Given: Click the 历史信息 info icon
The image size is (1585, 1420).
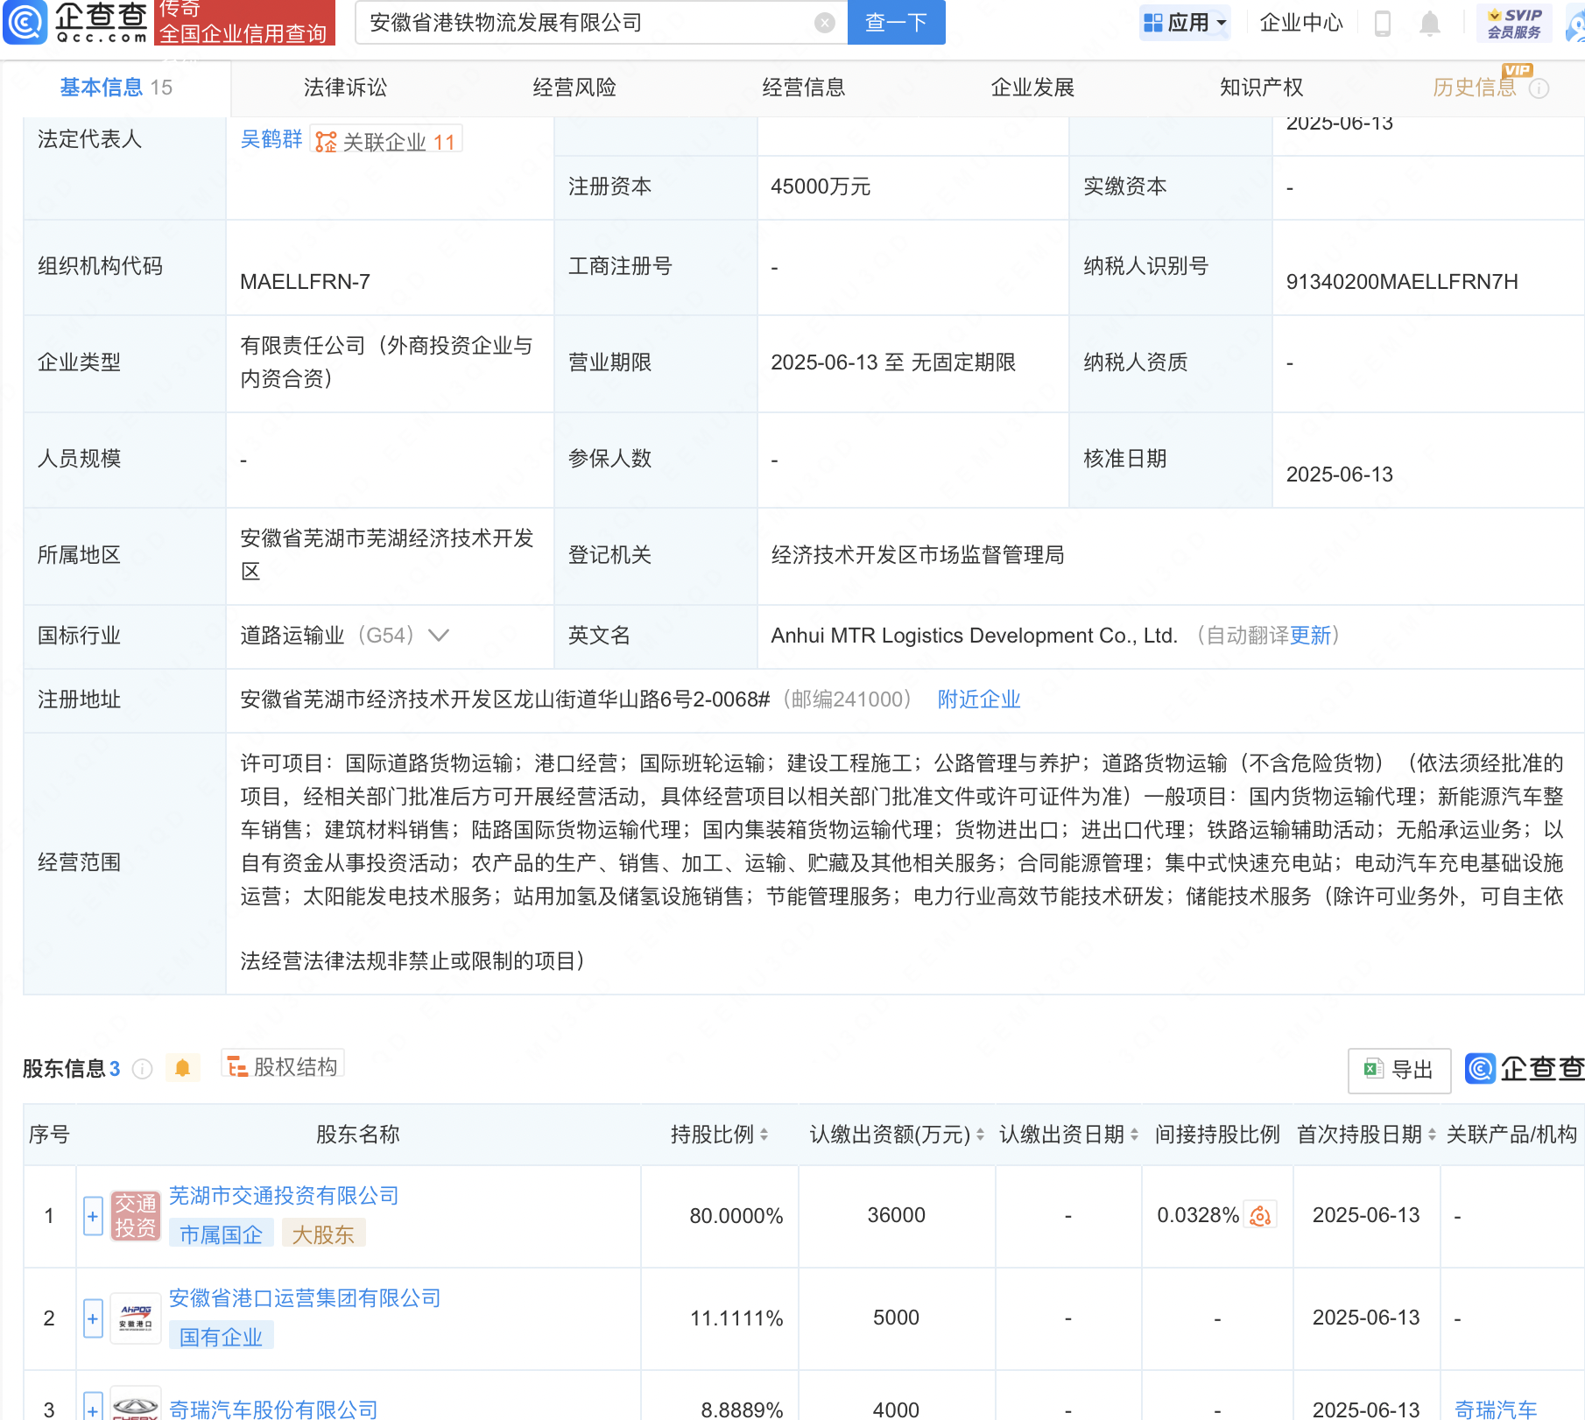Looking at the screenshot, I should click(x=1539, y=88).
